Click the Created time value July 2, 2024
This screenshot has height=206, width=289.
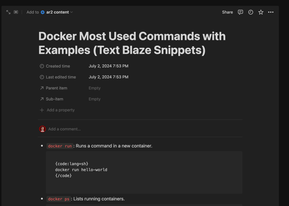108,66
